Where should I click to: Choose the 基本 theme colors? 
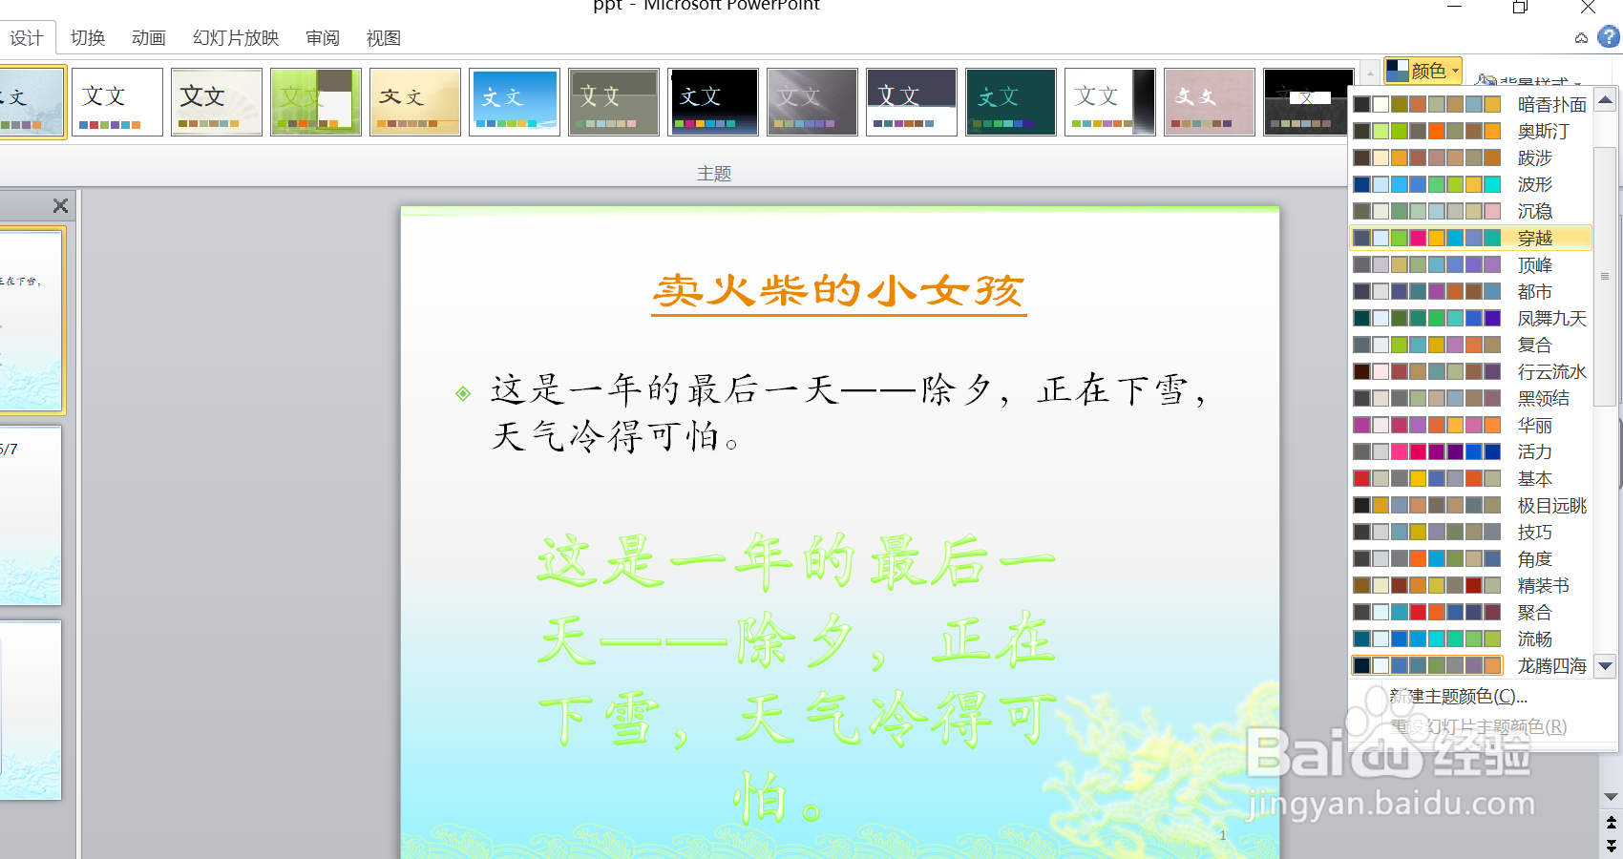coord(1471,478)
